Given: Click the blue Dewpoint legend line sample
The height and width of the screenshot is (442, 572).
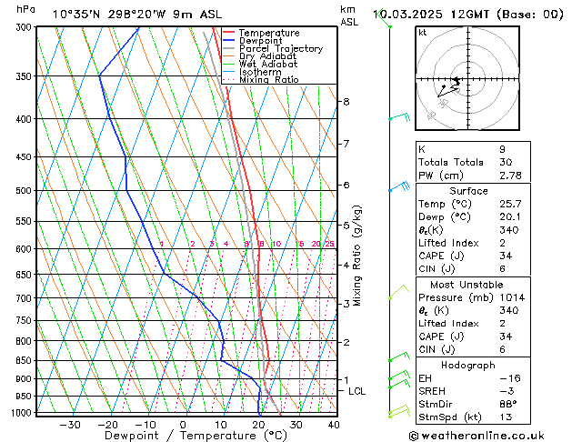Looking at the screenshot, I should point(228,41).
